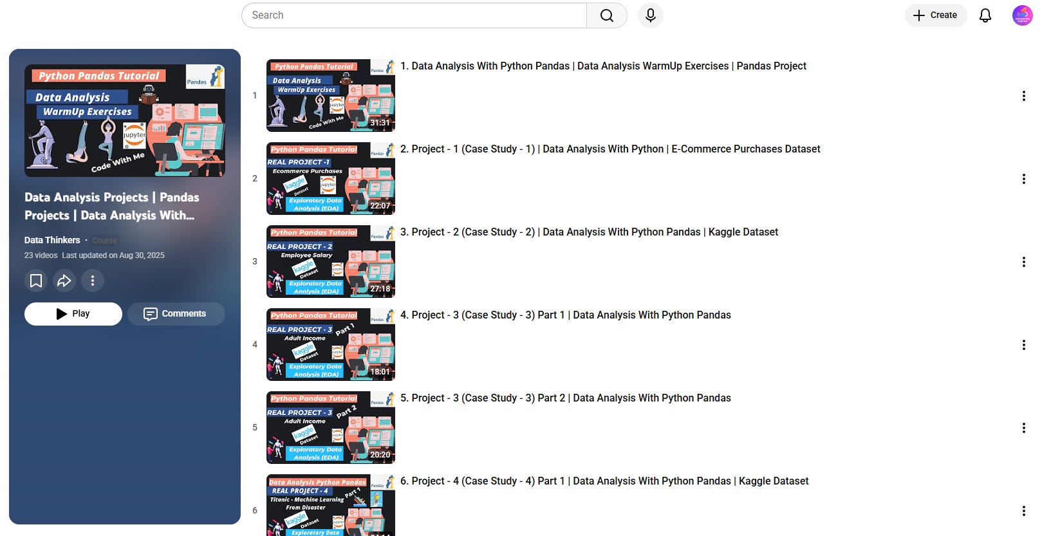Image resolution: width=1051 pixels, height=536 pixels.
Task: Open playlist more options menu
Action: pyautogui.click(x=93, y=281)
